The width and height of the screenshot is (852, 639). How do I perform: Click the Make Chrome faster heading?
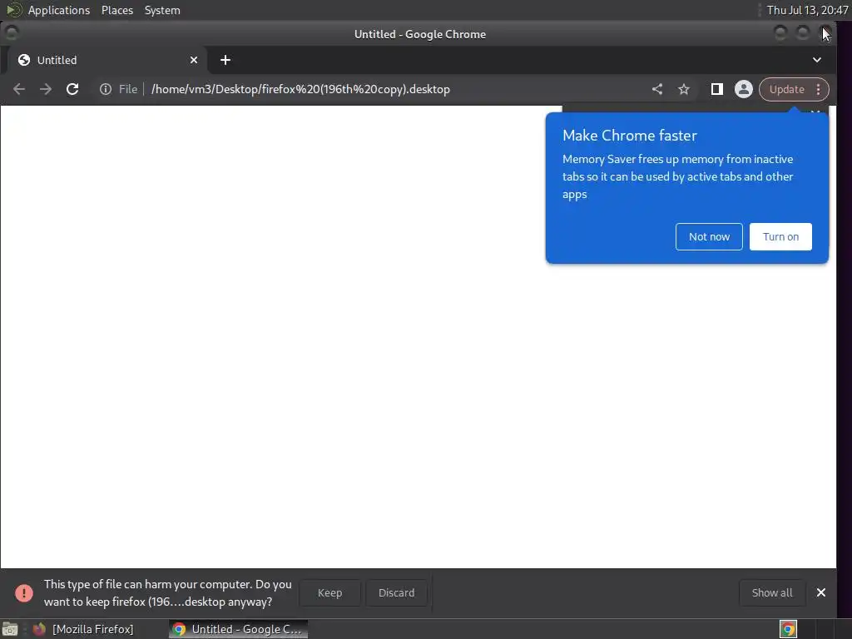(629, 136)
